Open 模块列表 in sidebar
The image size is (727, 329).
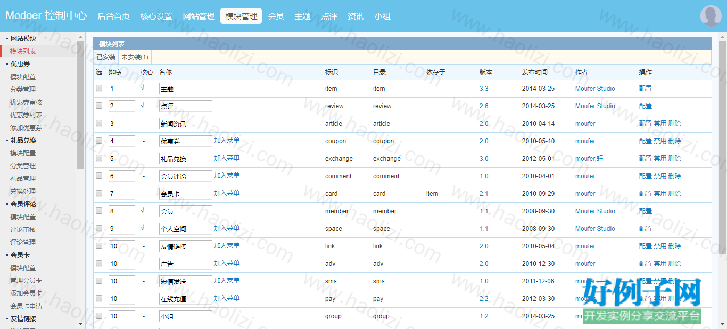(x=23, y=51)
